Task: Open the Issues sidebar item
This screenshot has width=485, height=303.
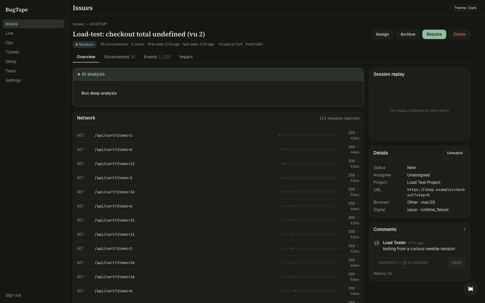Action: (33, 24)
